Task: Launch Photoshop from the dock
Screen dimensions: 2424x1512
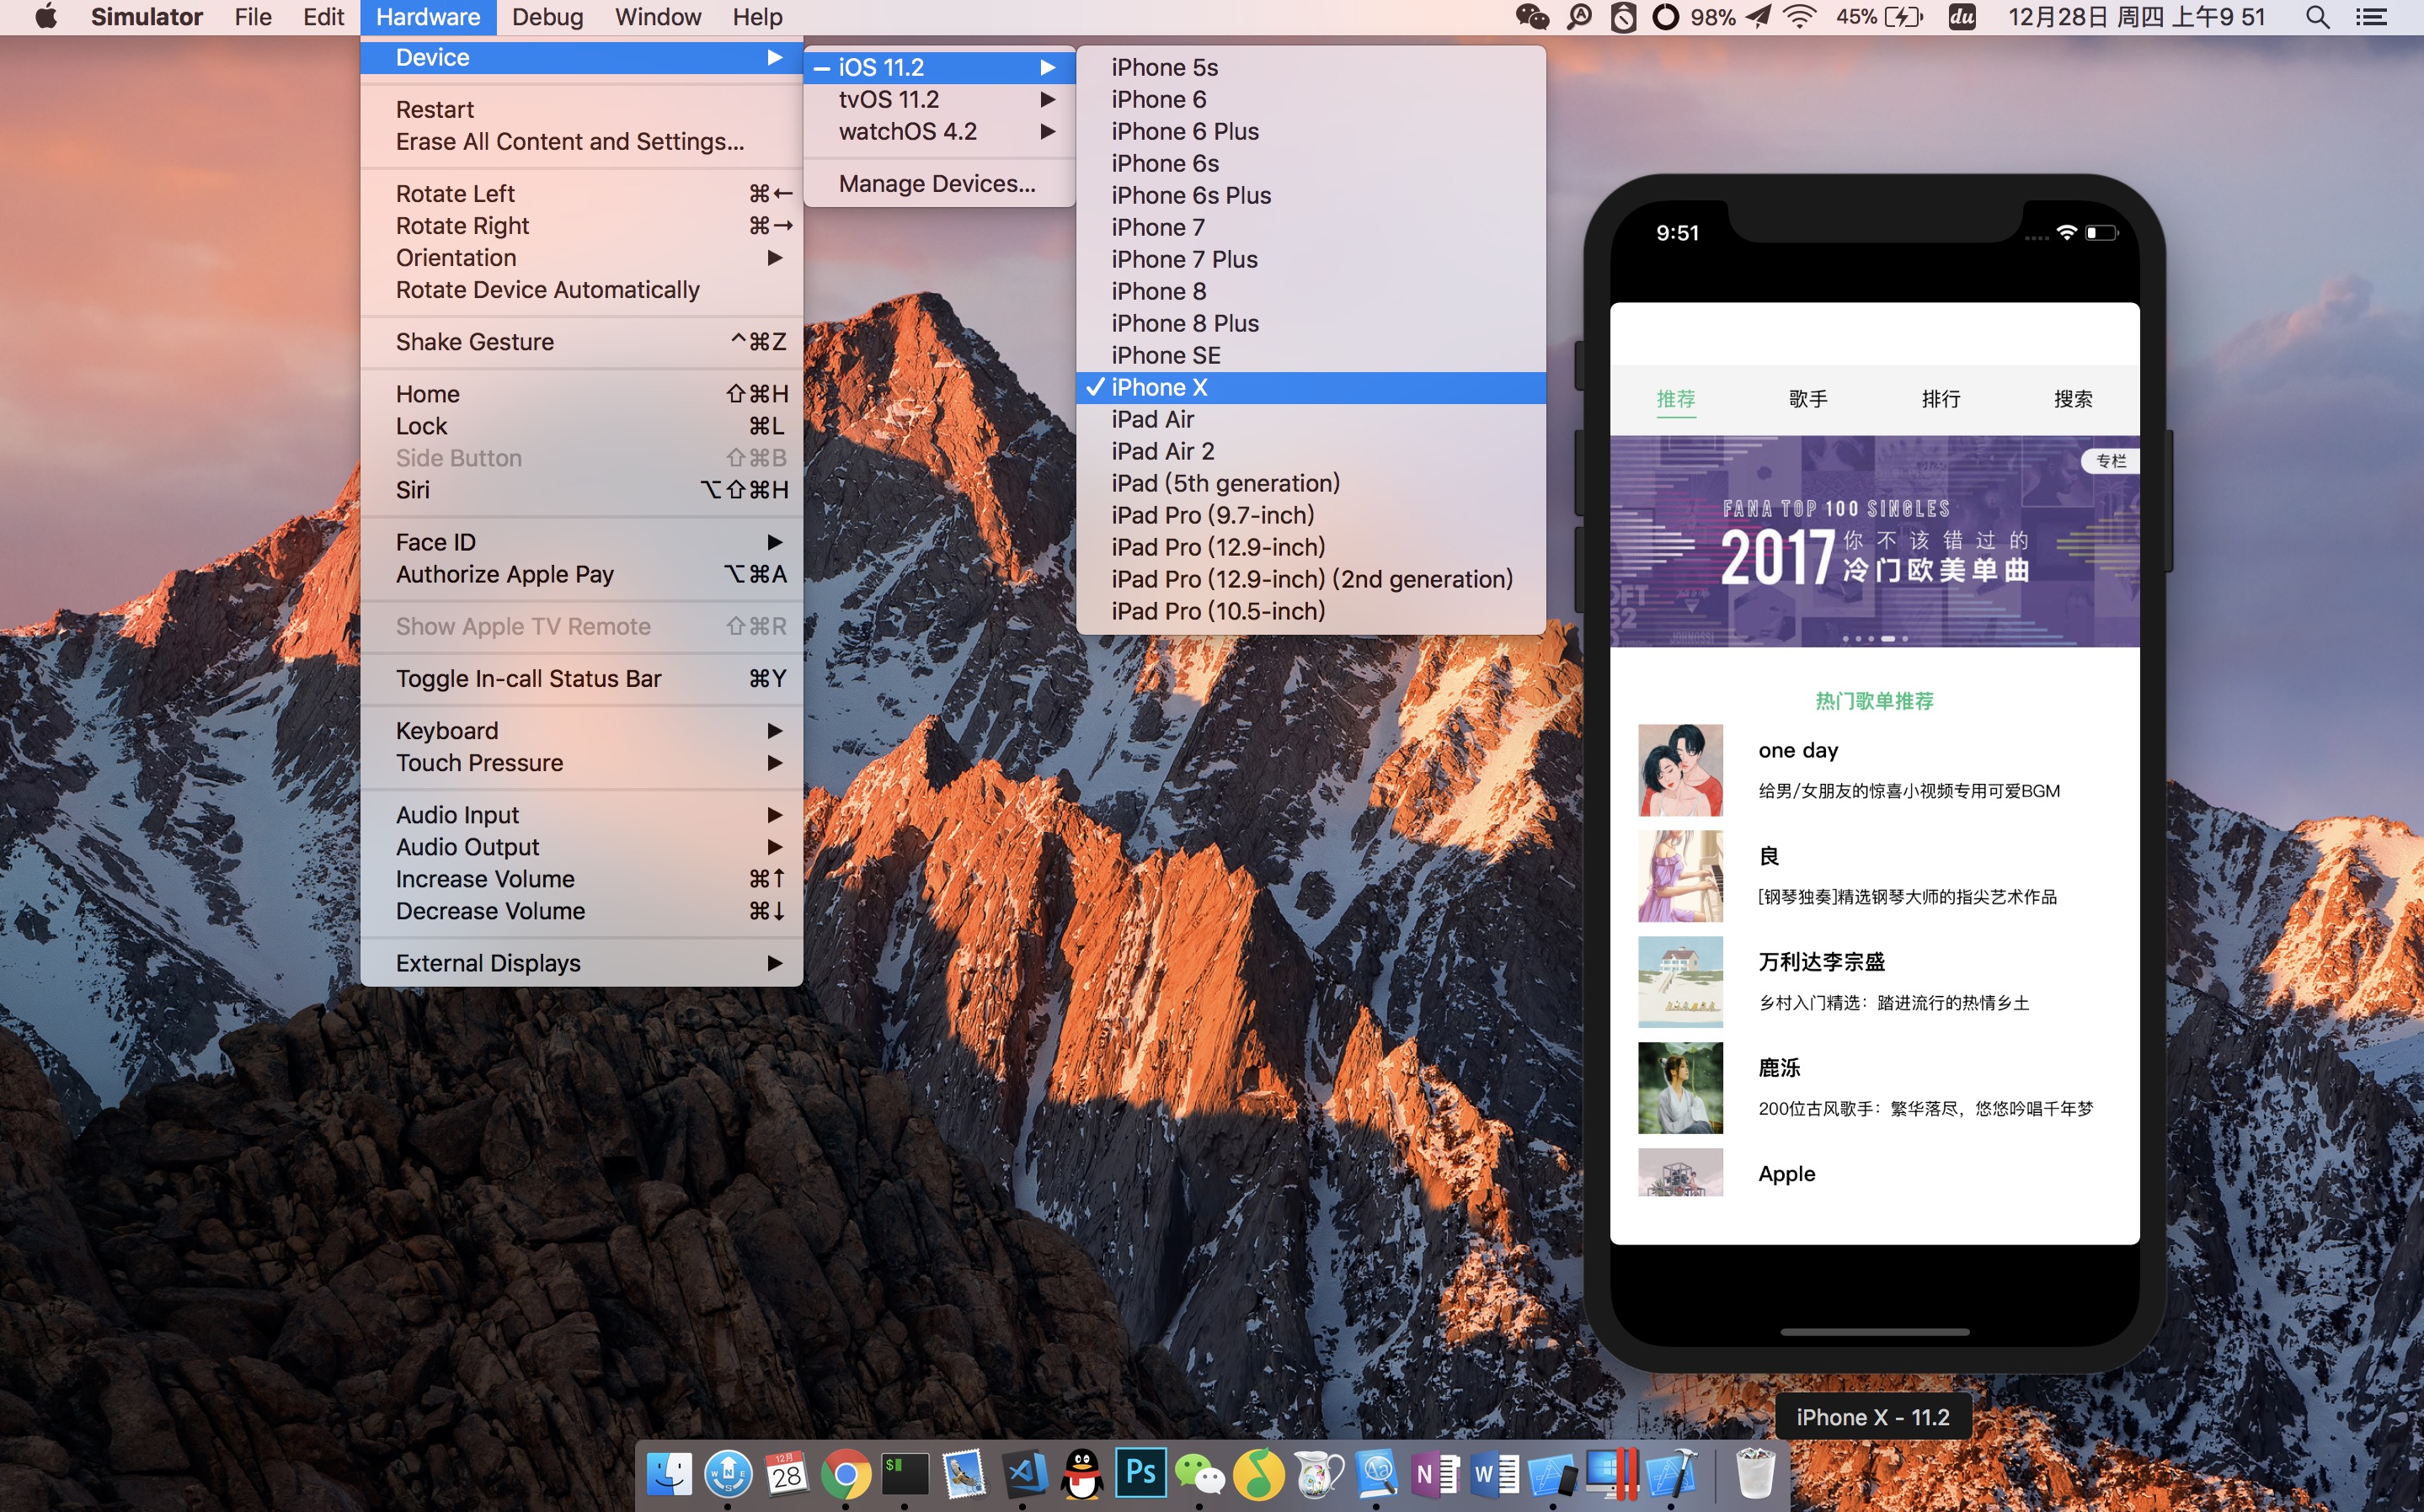Action: pos(1141,1474)
